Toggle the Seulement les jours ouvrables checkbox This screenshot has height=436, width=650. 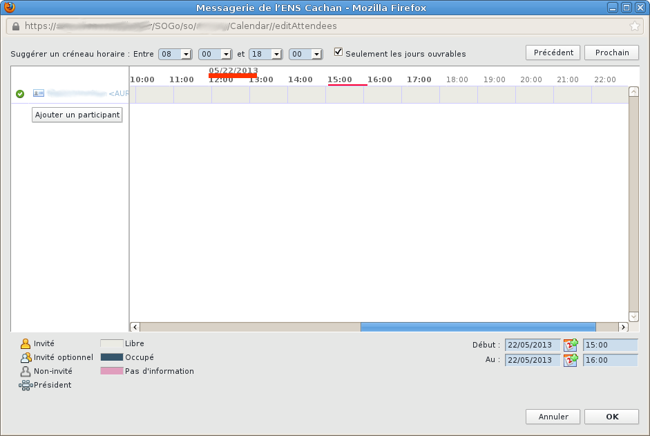(x=338, y=53)
